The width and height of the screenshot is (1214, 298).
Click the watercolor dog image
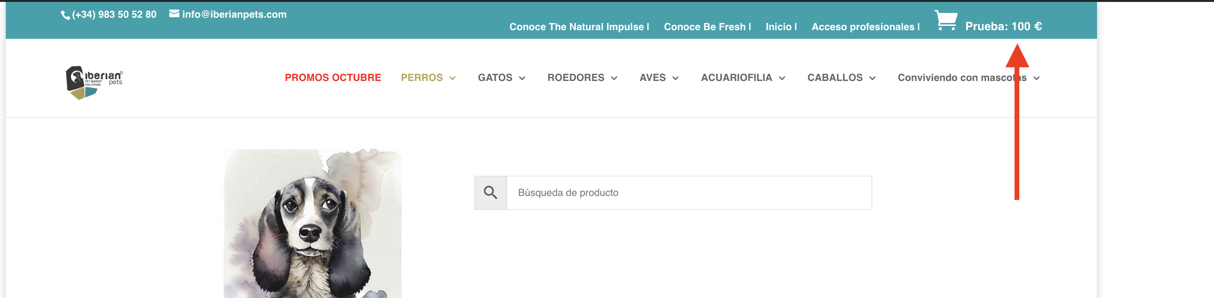click(313, 223)
